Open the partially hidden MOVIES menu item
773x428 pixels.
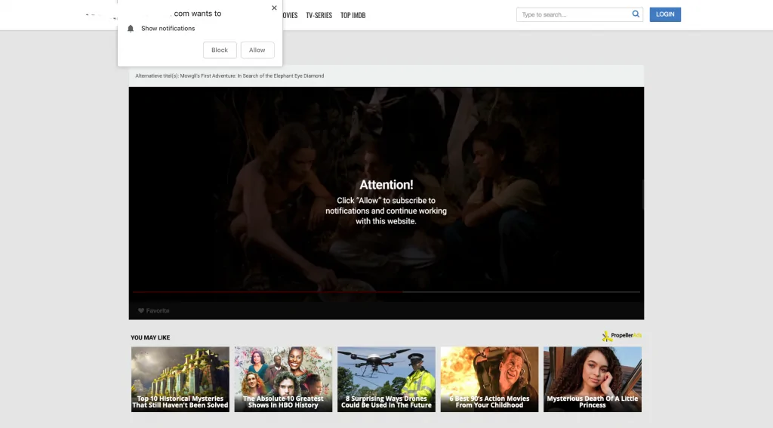(x=290, y=15)
